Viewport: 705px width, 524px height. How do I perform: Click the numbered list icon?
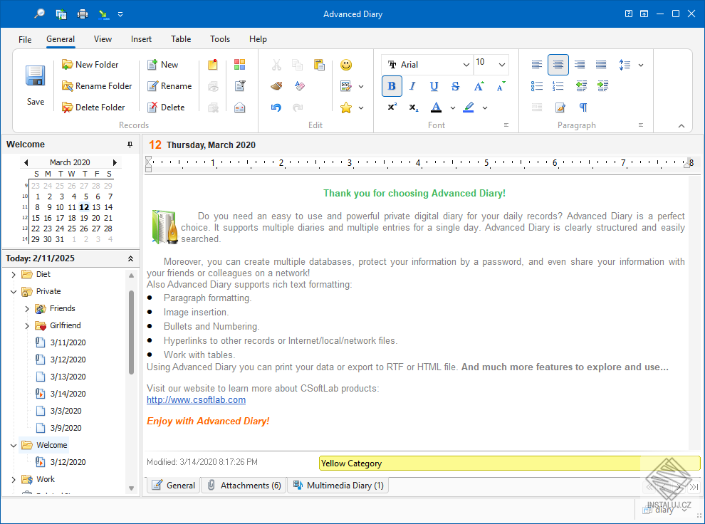558,86
